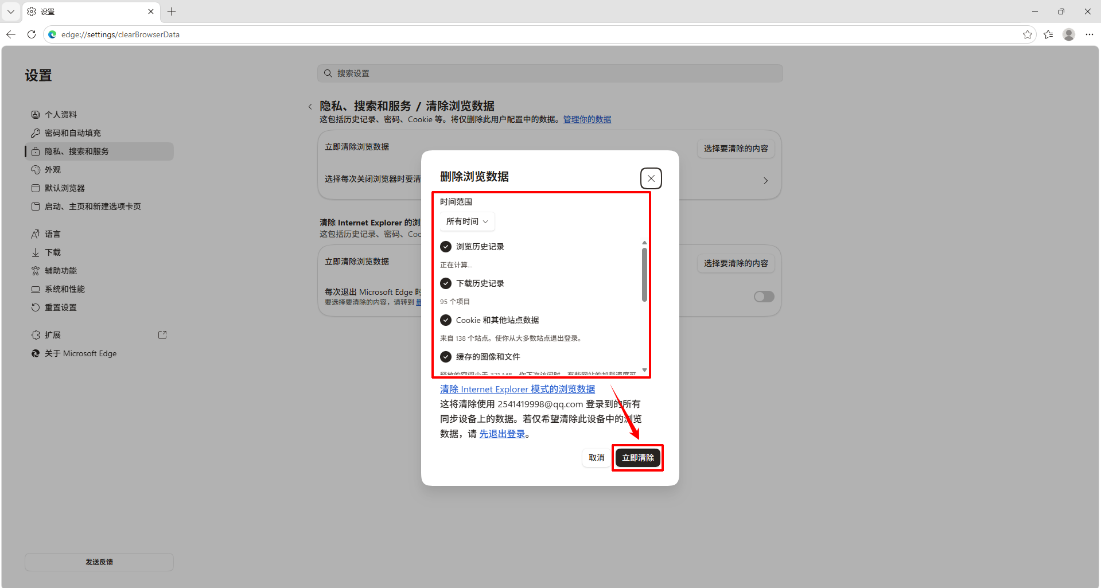
Task: Focus the 搜索设置 search box
Action: click(x=550, y=73)
